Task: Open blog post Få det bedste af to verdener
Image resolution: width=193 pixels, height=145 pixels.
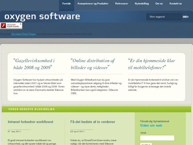Action: click(93, 122)
